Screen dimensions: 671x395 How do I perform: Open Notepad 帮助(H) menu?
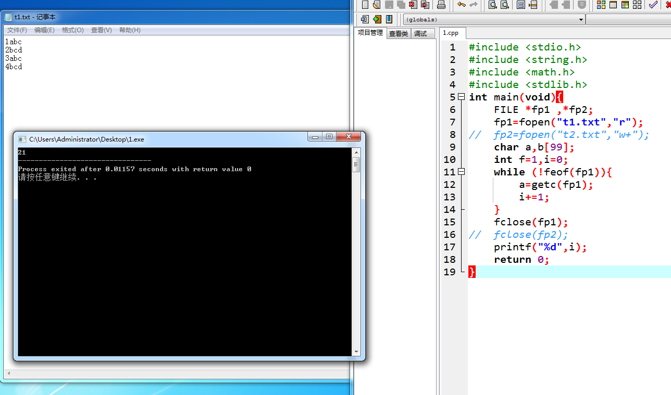(x=130, y=30)
